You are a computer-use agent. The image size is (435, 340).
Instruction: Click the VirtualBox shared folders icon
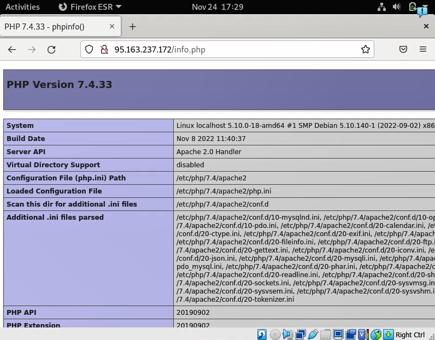(x=326, y=334)
